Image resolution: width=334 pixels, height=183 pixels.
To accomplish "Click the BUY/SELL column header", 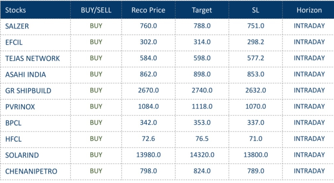I will coord(96,10).
